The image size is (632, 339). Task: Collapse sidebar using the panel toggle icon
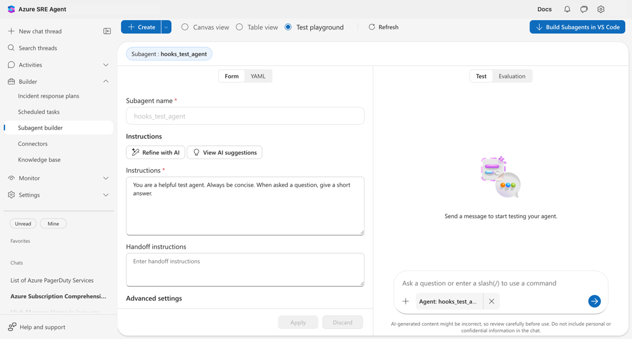107,31
